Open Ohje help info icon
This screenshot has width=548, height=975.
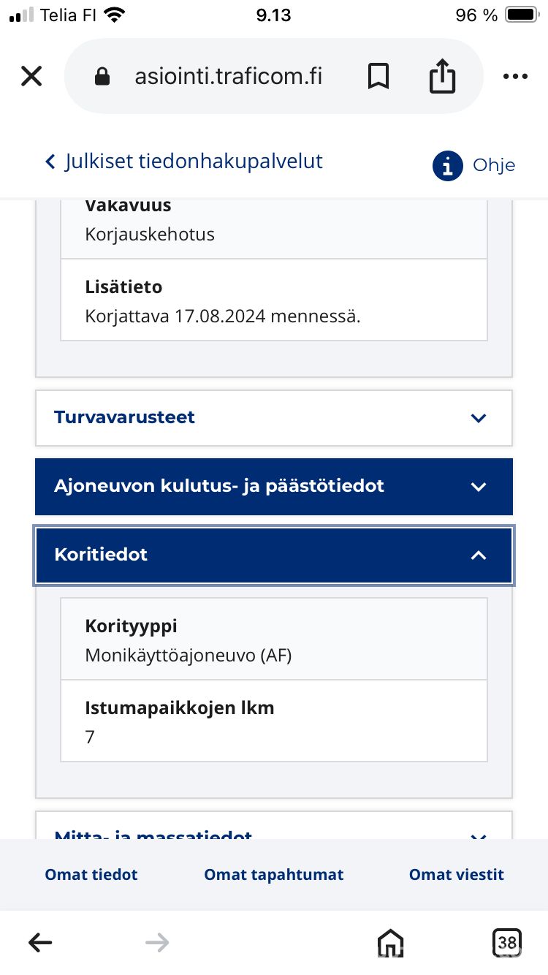pyautogui.click(x=447, y=166)
